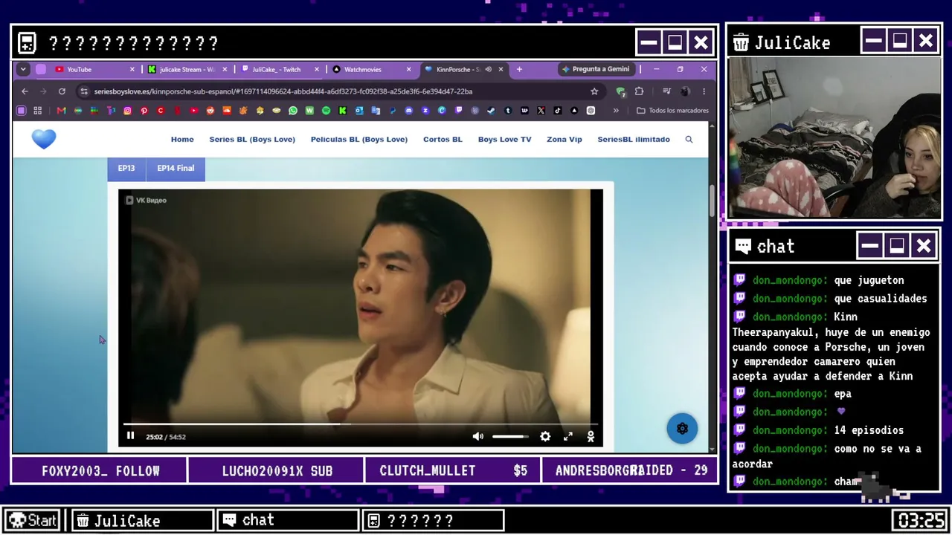Open Peliculas BL (Boys Love) menu
Screen dimensions: 952x535
[359, 140]
